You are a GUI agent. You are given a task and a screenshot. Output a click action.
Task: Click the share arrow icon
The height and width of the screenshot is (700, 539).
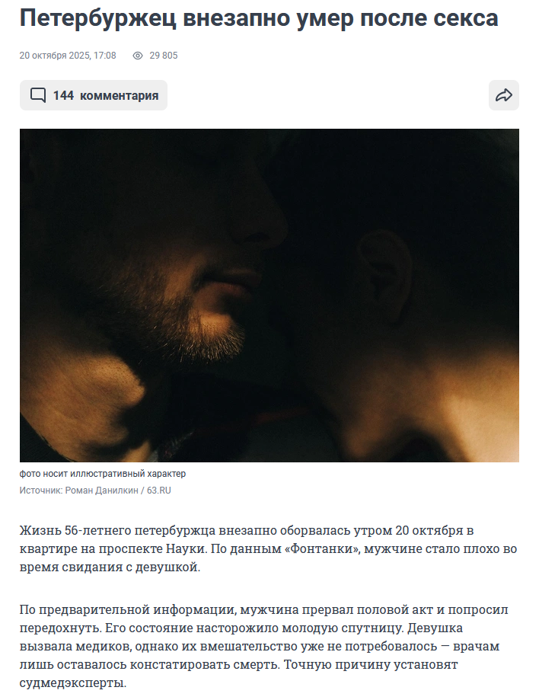click(x=504, y=95)
